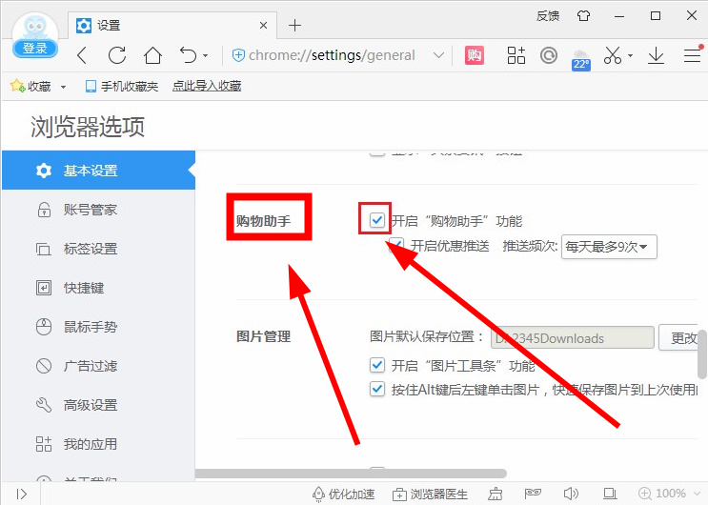Click the 更改 change path button
Image resolution: width=708 pixels, height=505 pixels.
click(x=680, y=337)
